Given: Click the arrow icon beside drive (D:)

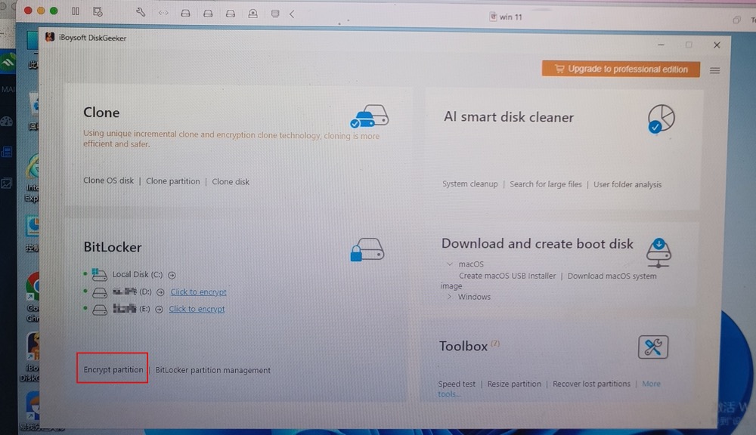Looking at the screenshot, I should (160, 292).
